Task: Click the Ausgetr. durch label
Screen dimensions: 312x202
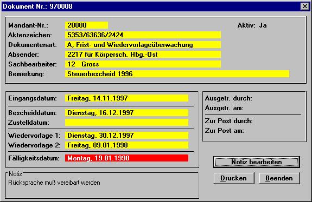Action: point(228,98)
